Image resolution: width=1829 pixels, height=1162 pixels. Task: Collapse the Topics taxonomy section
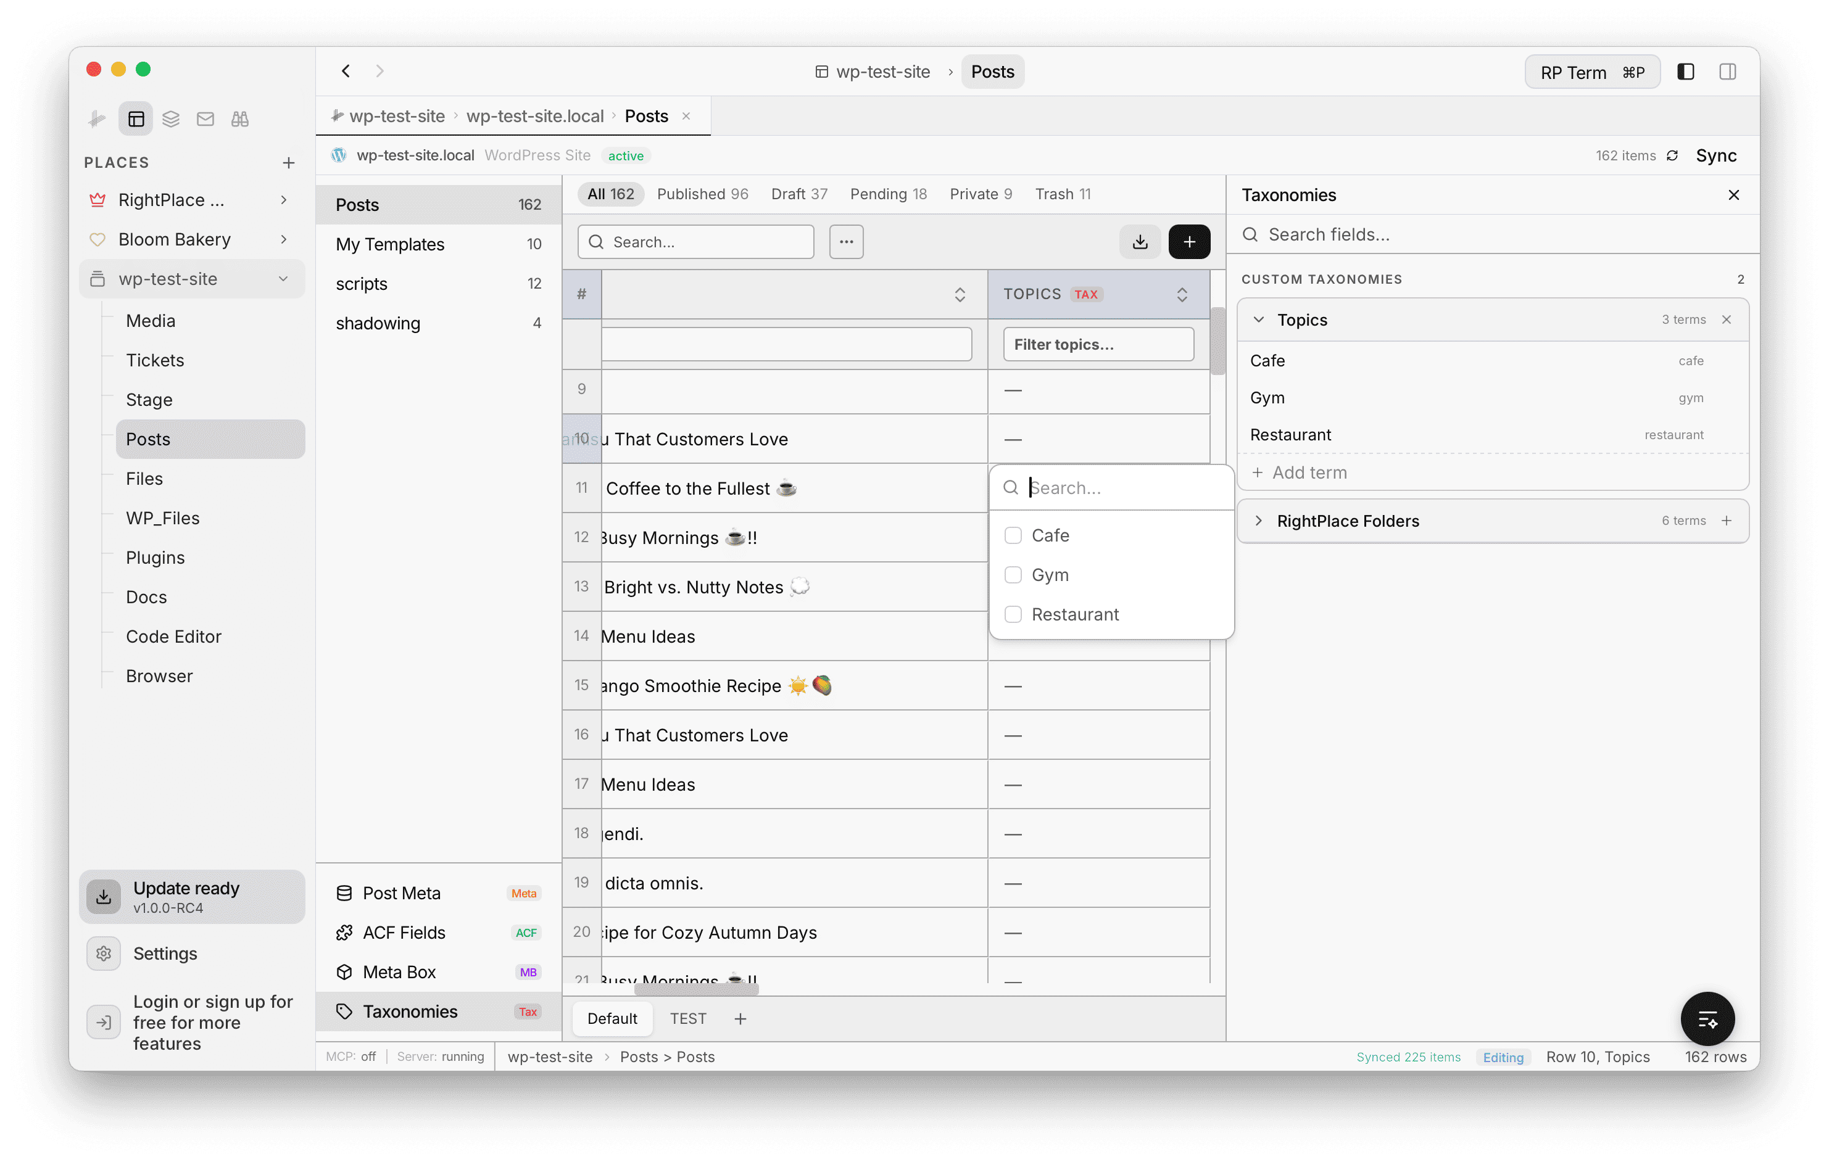point(1259,319)
